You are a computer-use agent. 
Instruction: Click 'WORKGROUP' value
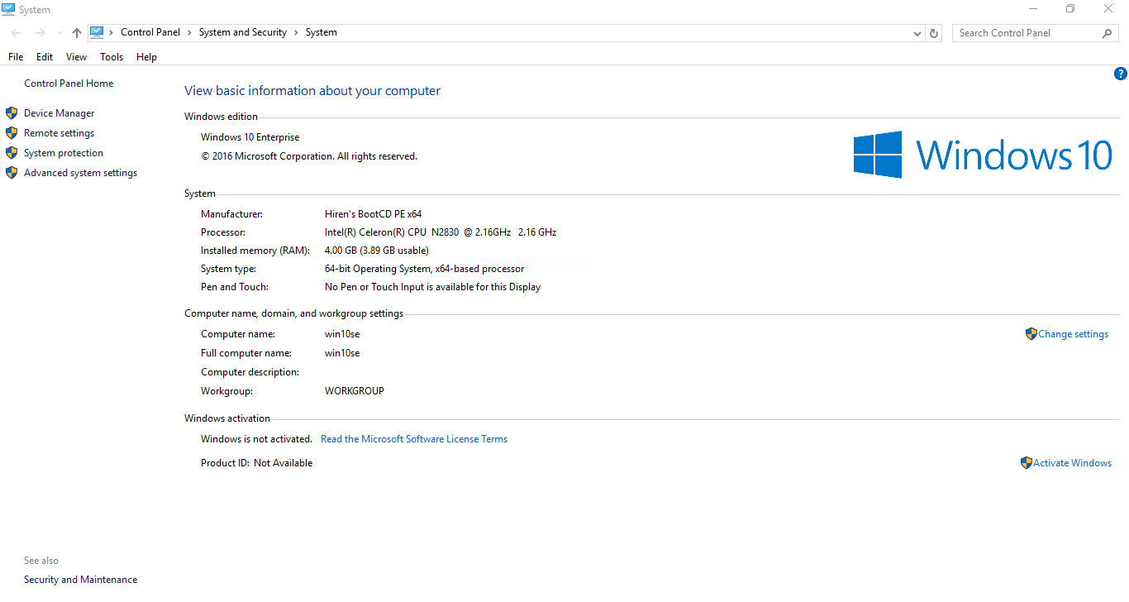(x=355, y=391)
